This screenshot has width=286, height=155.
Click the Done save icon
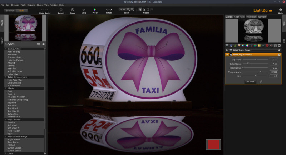tap(73, 10)
